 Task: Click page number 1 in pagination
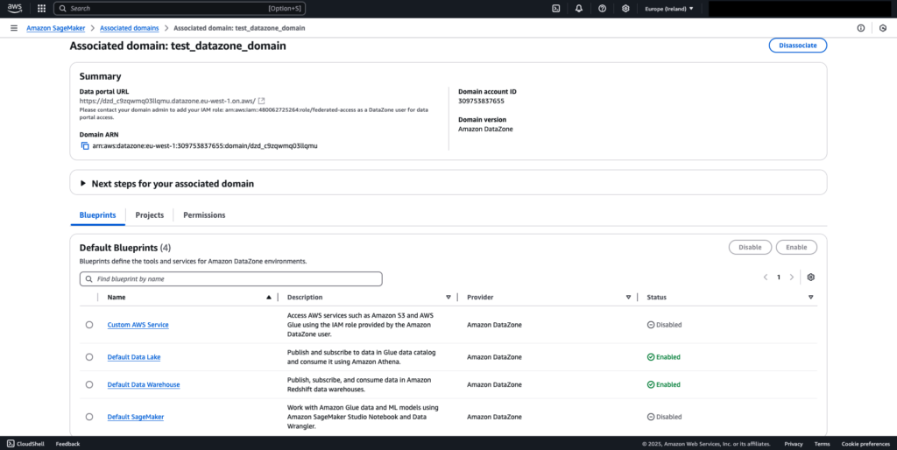[779, 278]
